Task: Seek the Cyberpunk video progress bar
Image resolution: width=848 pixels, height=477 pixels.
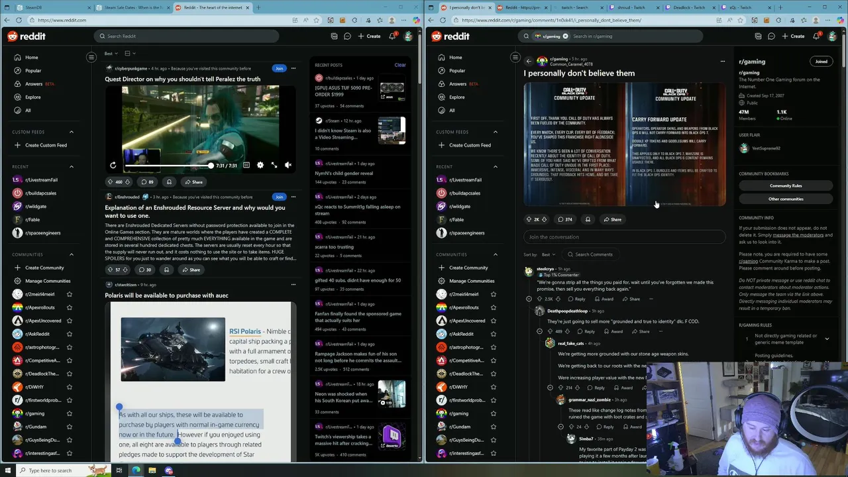Action: tap(168, 166)
